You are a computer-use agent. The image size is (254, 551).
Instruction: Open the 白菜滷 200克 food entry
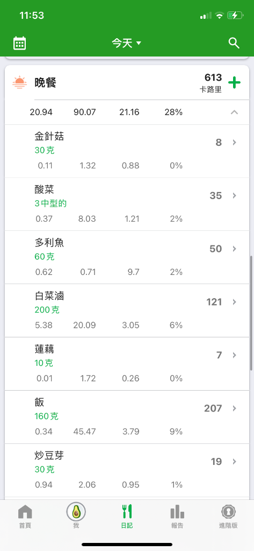coord(127,310)
